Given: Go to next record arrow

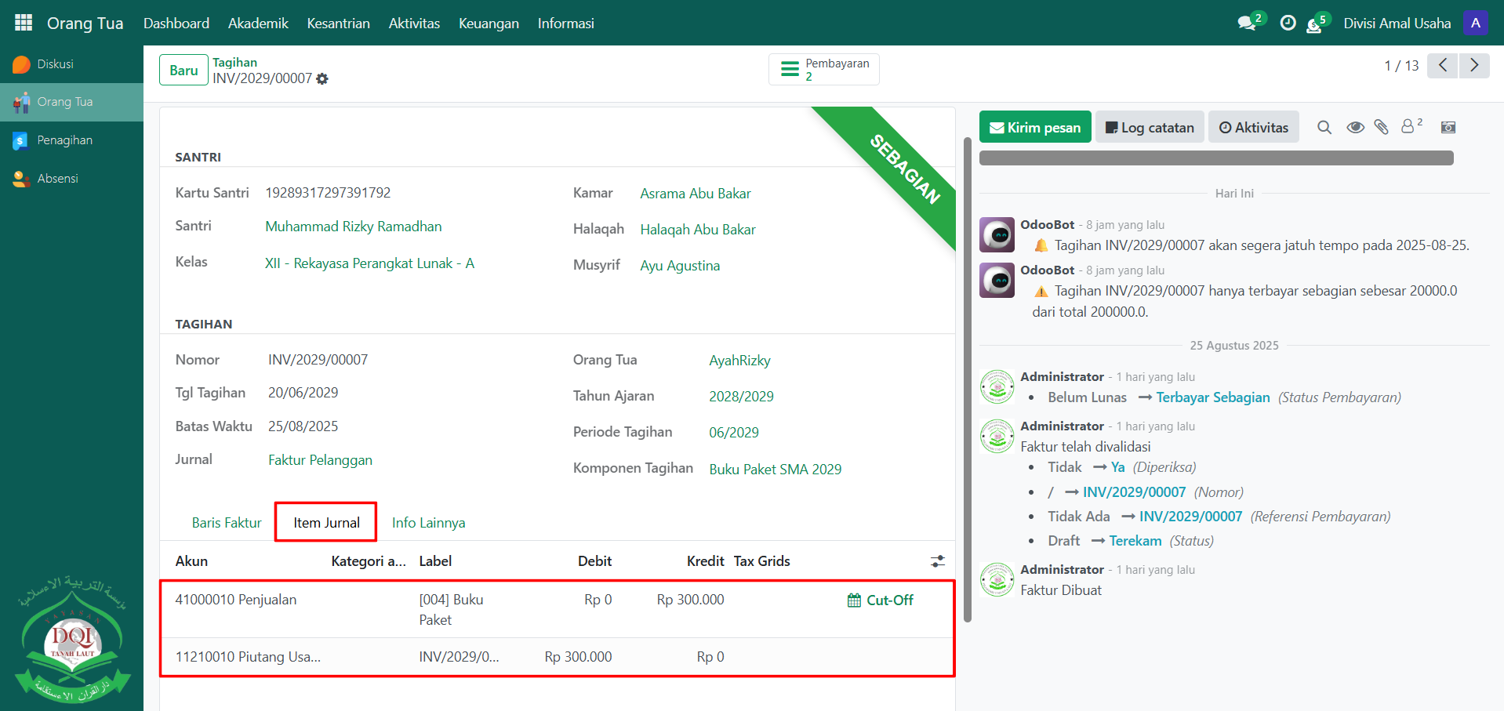Looking at the screenshot, I should pos(1474,66).
